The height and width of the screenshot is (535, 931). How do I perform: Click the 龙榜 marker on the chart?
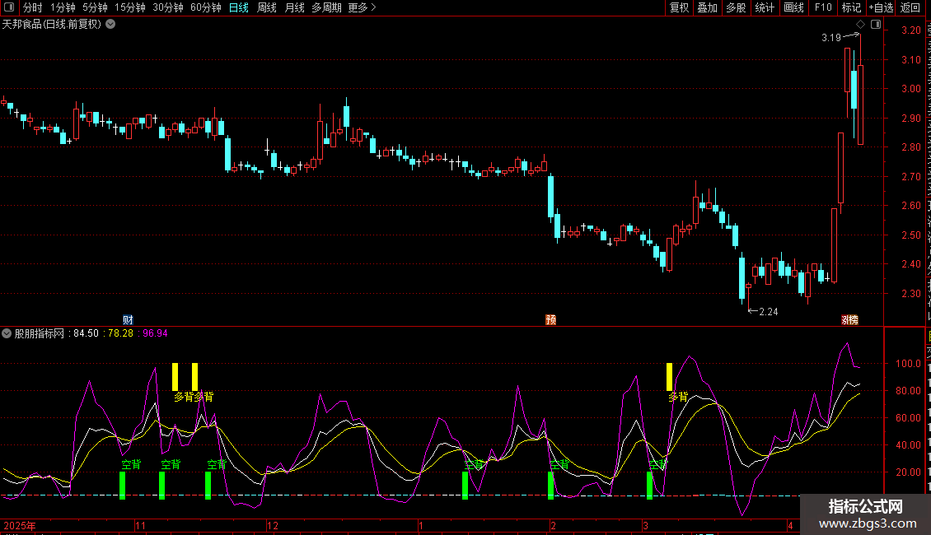click(x=849, y=319)
